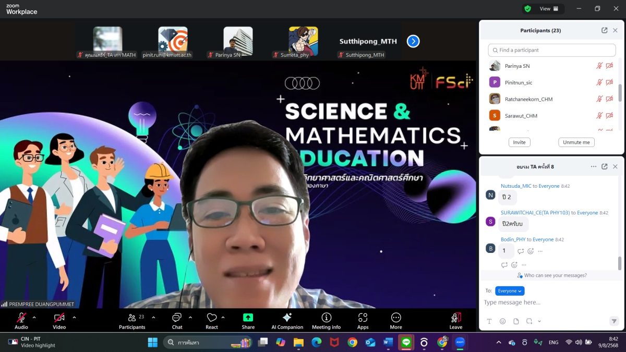Click the chat screenshot capture icon

[x=529, y=321]
